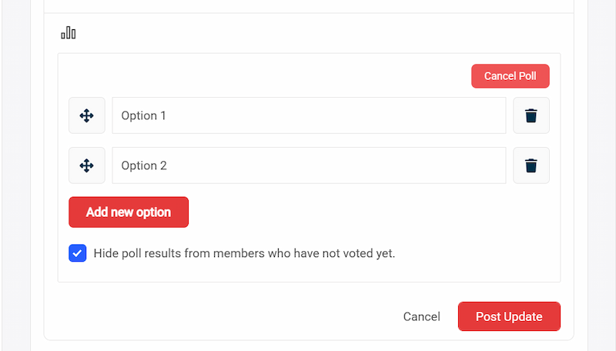Focus the Option 2 text field
616x351 pixels.
309,165
